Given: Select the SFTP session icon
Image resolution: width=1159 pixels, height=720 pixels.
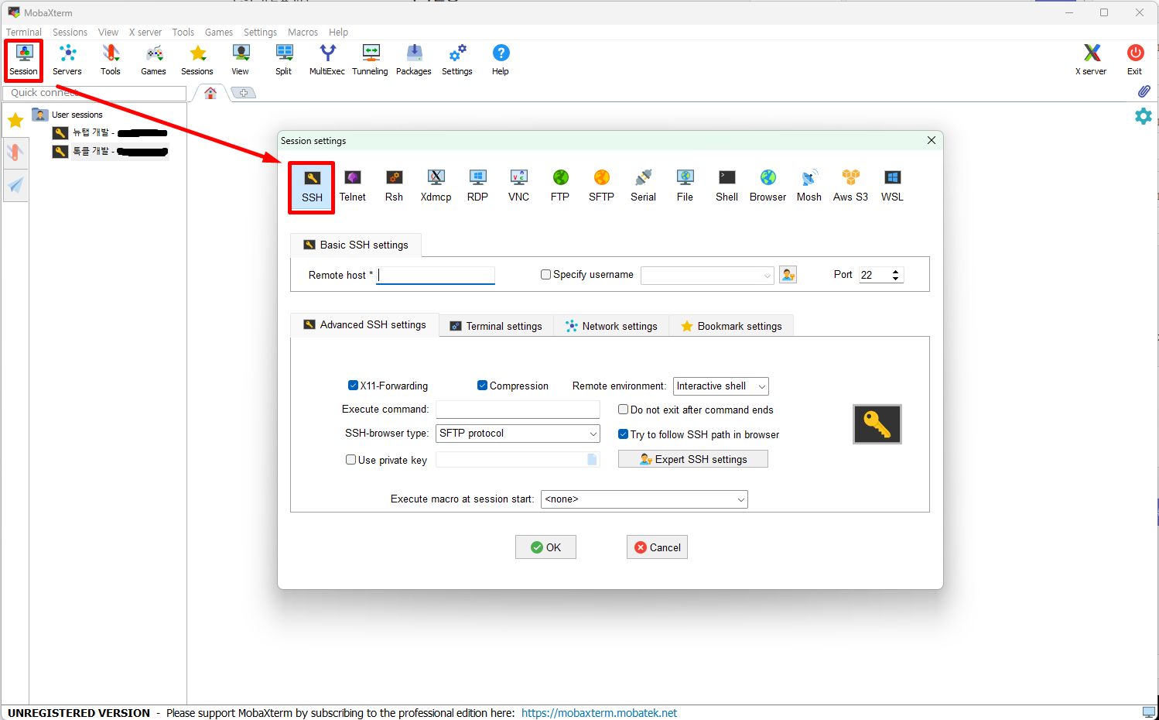Looking at the screenshot, I should (601, 186).
